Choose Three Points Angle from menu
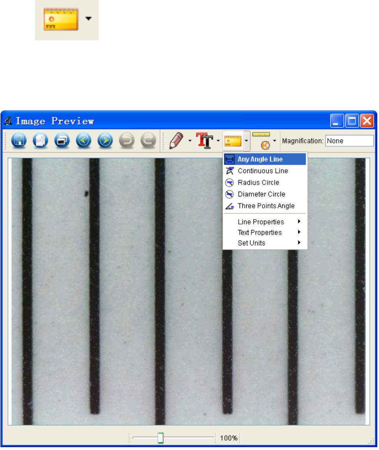 (x=265, y=206)
